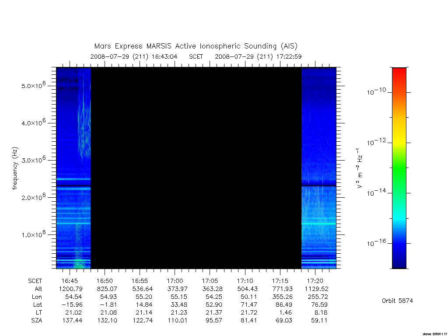
Task: Click the 1.0×10^6 frequency tick label
Action: tap(34, 234)
